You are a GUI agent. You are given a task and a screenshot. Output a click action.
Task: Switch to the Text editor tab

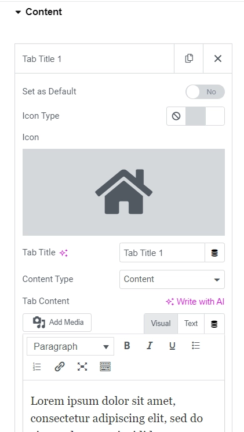pyautogui.click(x=191, y=324)
